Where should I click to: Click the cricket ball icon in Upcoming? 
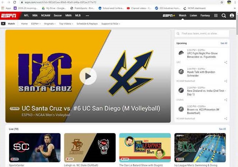pos(181,90)
